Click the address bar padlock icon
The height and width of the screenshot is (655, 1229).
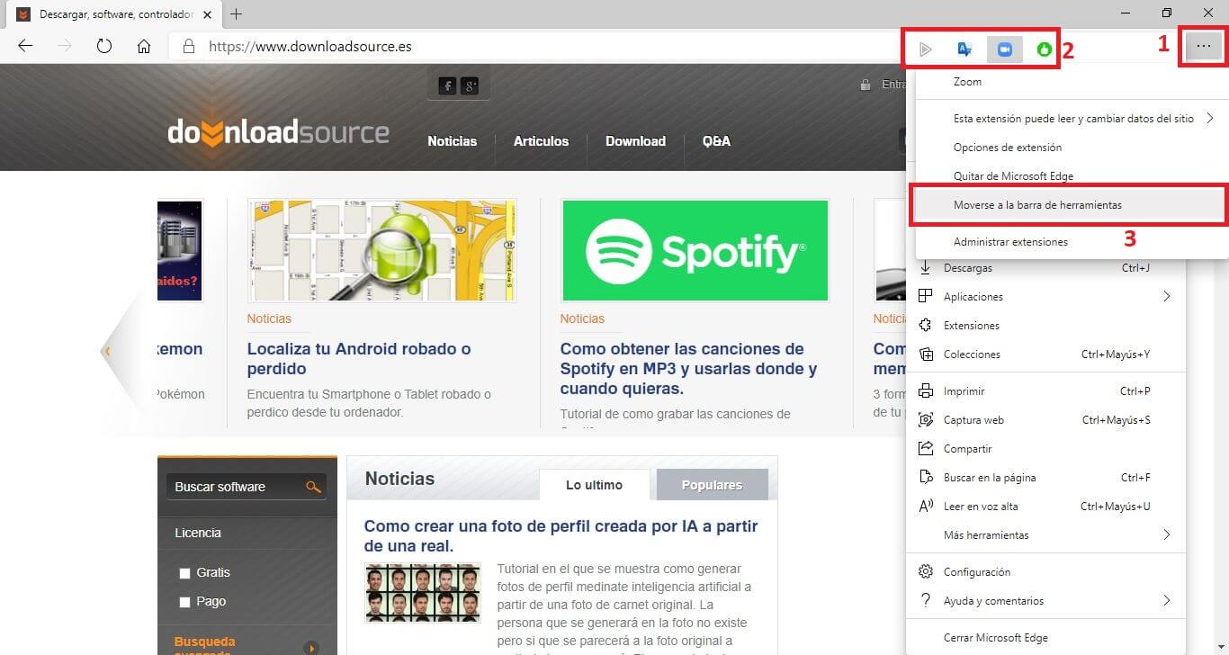188,46
